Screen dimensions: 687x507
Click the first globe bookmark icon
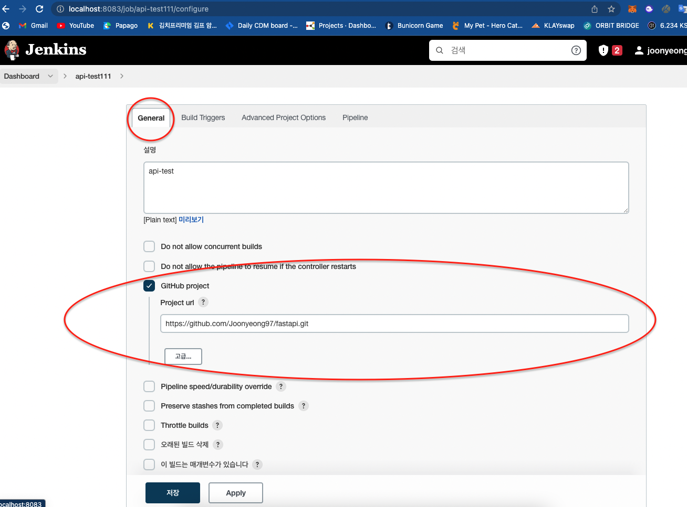pyautogui.click(x=6, y=25)
